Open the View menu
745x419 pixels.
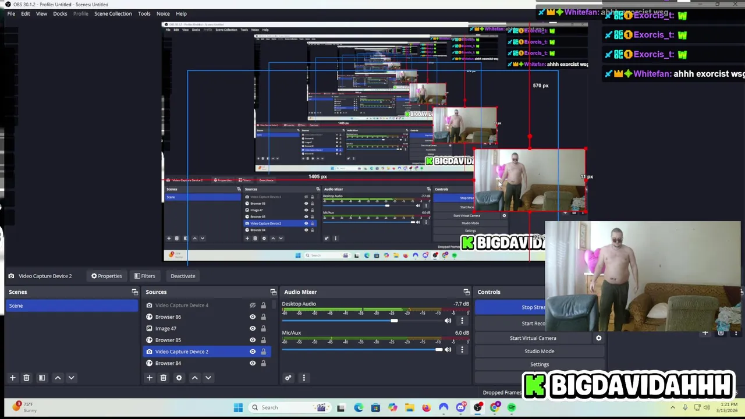point(41,13)
